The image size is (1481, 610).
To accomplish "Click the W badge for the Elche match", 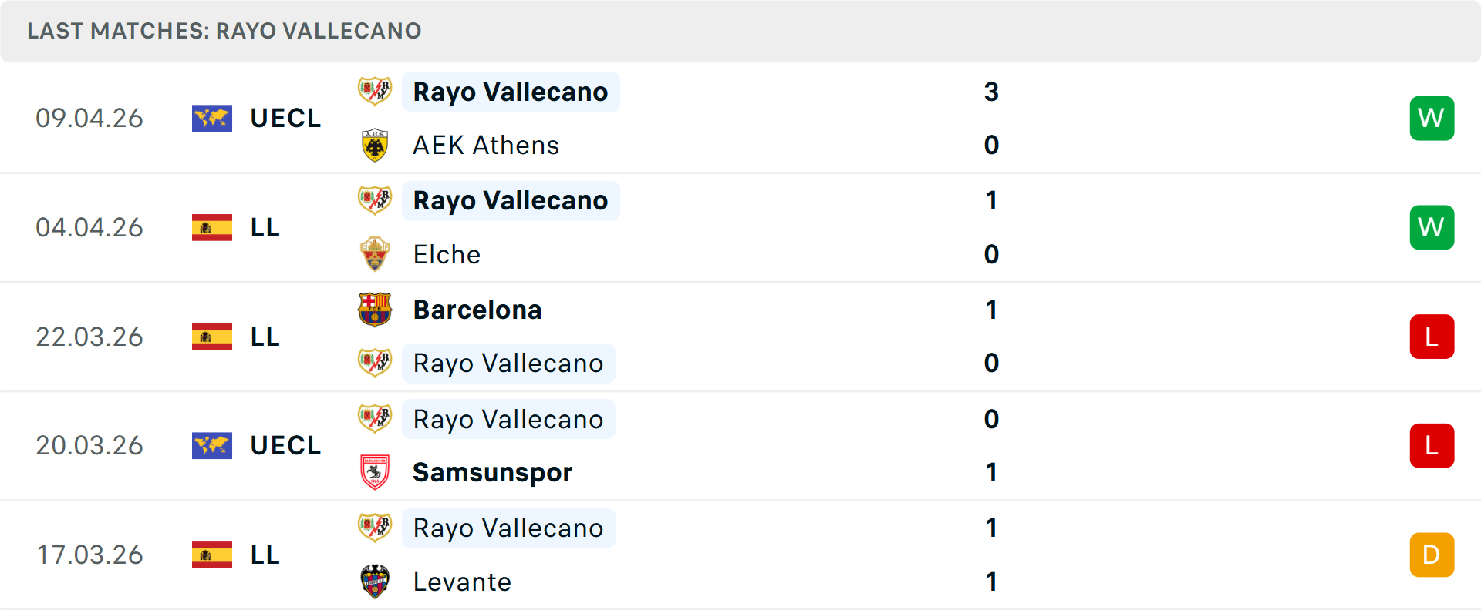I will point(1432,227).
